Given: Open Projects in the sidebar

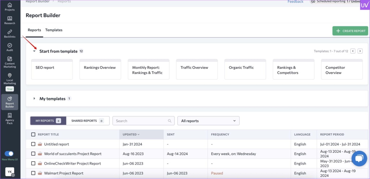Looking at the screenshot, I should 10,6.
